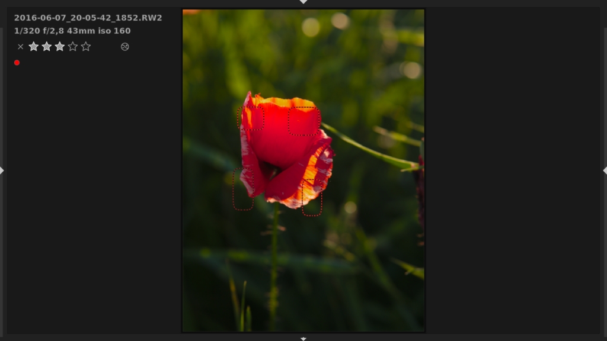607x341 pixels.
Task: Rate the image one star
Action: 34,46
